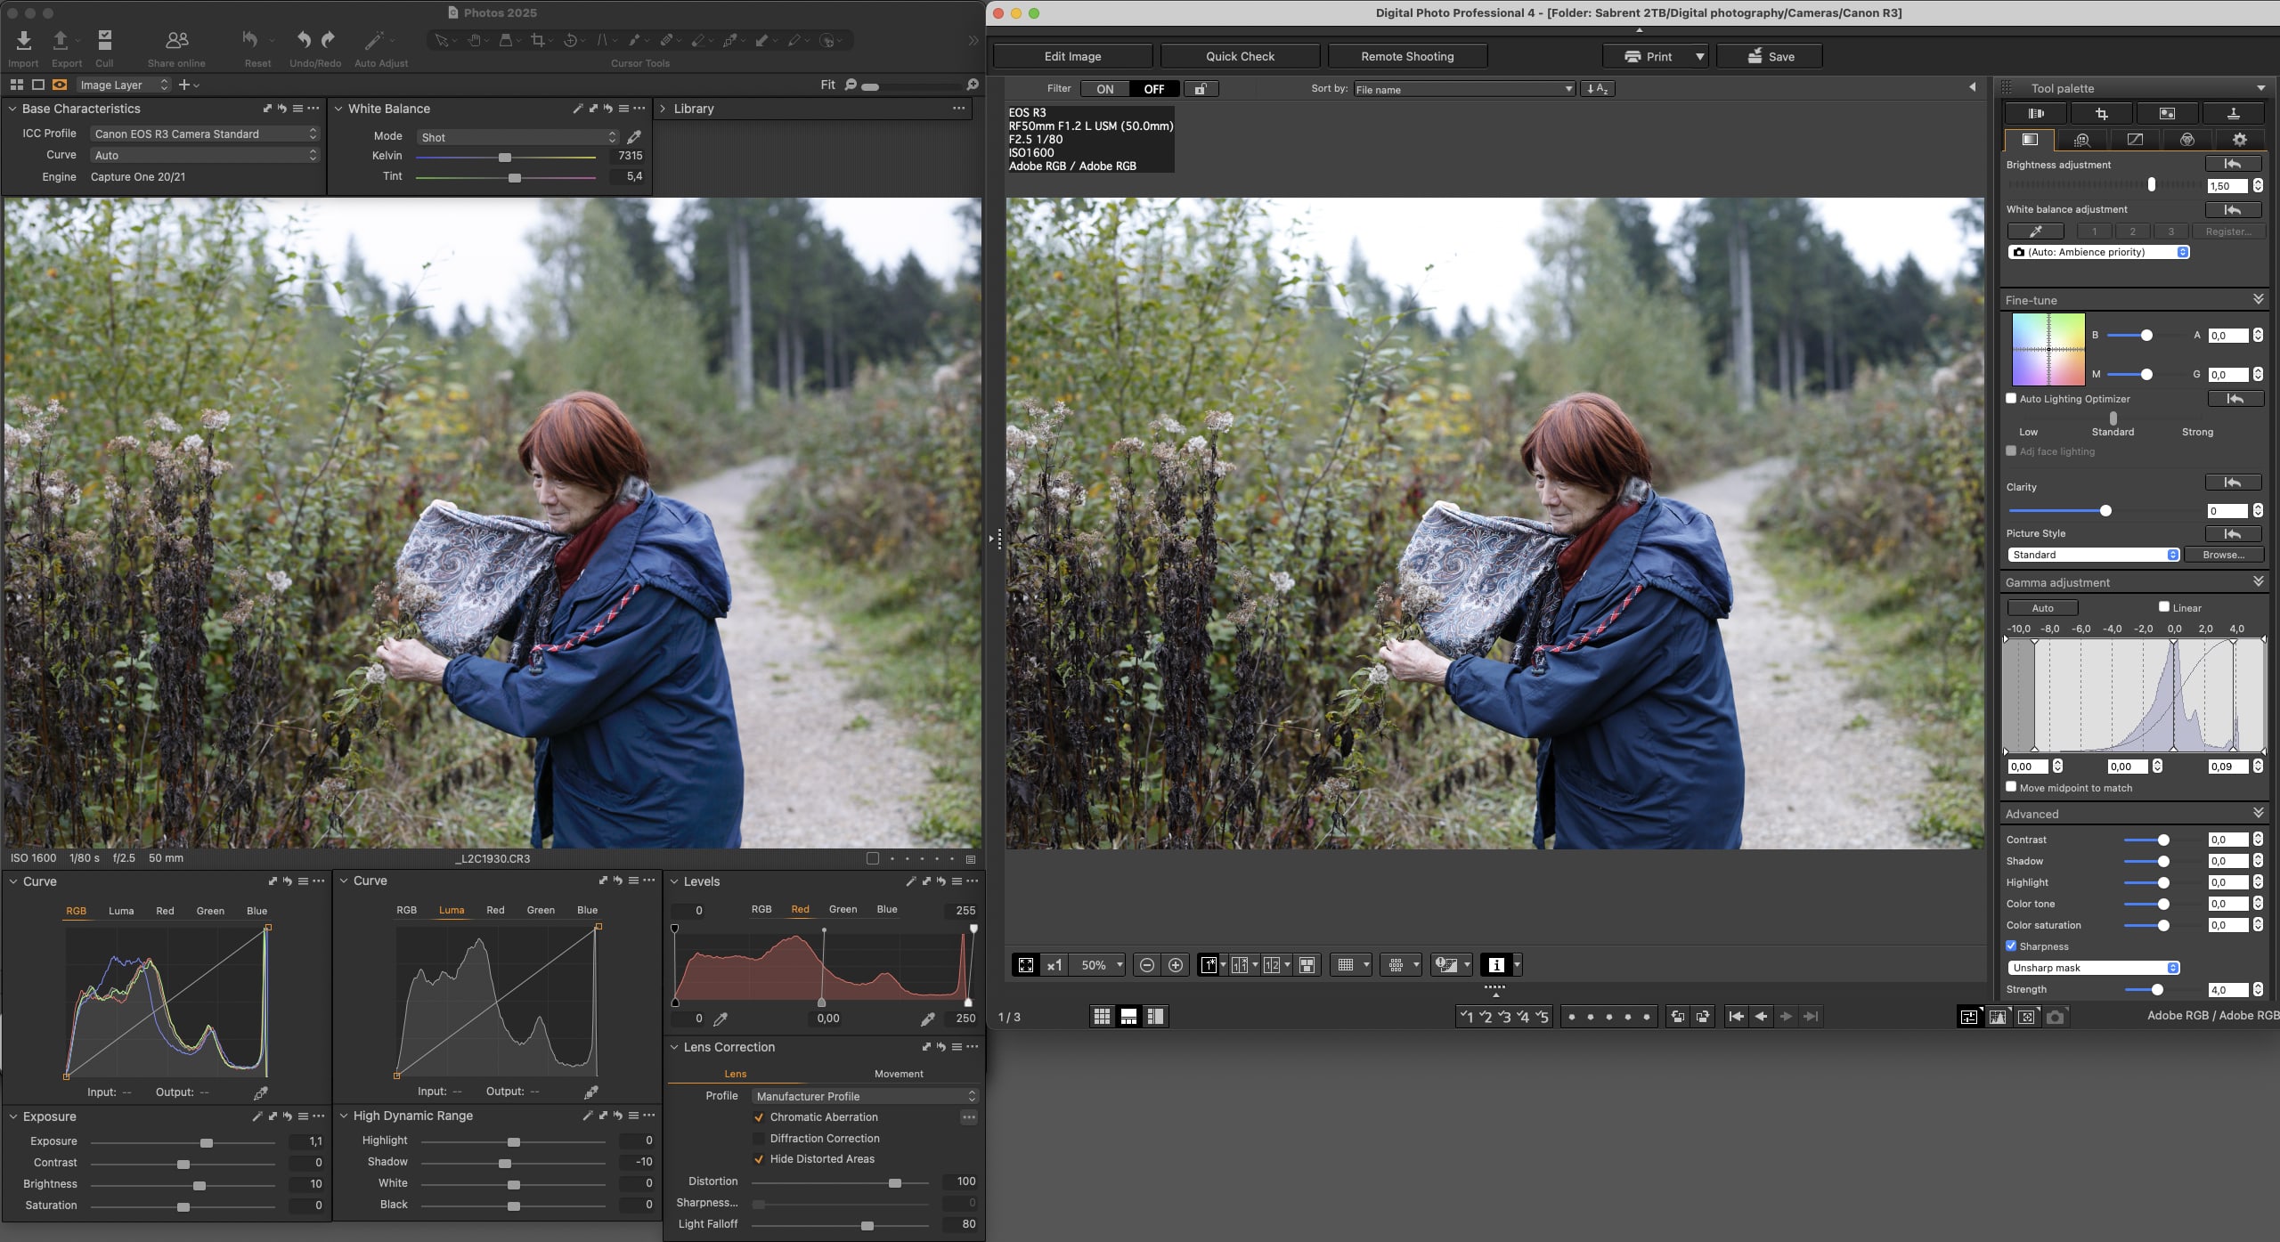Rotate image left in DPP bottom bar
This screenshot has width=2280, height=1242.
pyautogui.click(x=1678, y=1017)
